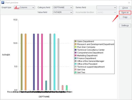Click the orange Research and Development bar
Viewport: 132px width, 100px height.
click(26, 62)
